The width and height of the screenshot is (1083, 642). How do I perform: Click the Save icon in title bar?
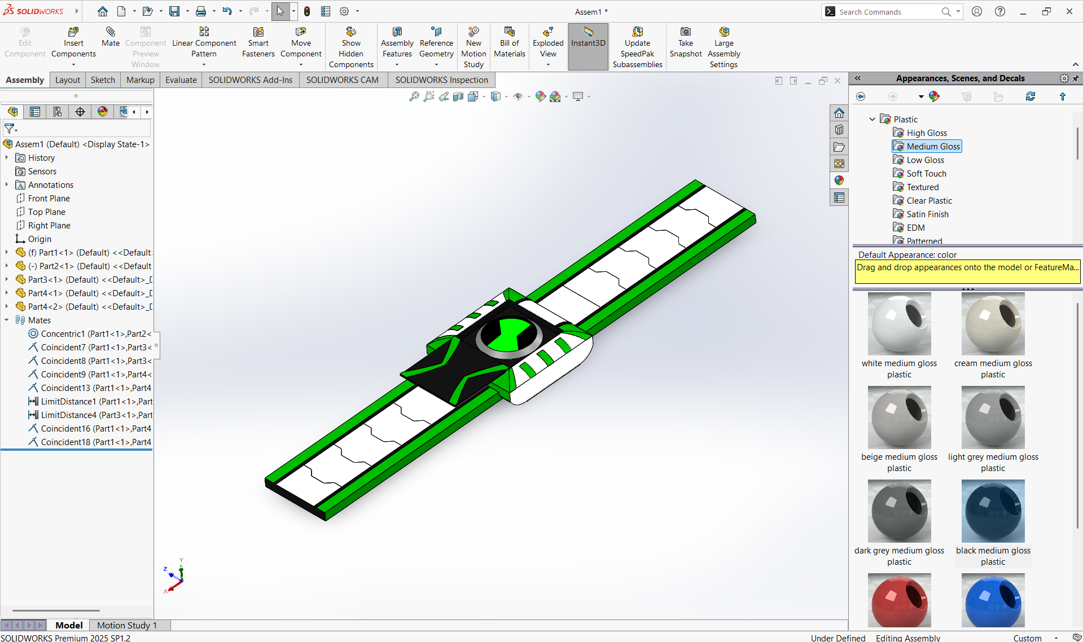[174, 11]
